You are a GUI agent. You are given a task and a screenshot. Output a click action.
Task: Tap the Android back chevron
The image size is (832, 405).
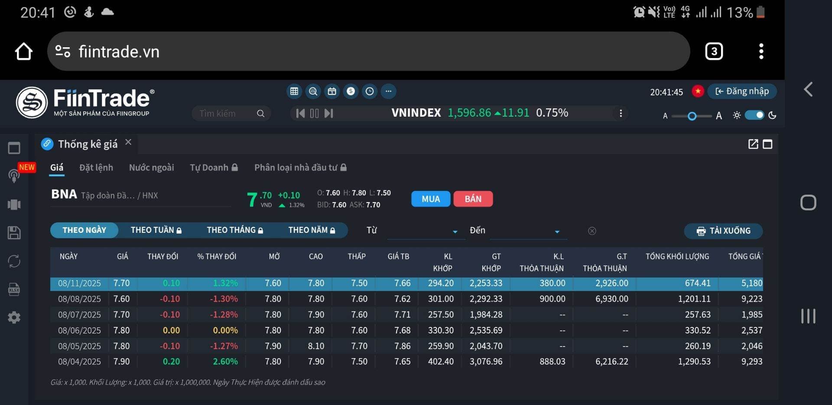(808, 89)
